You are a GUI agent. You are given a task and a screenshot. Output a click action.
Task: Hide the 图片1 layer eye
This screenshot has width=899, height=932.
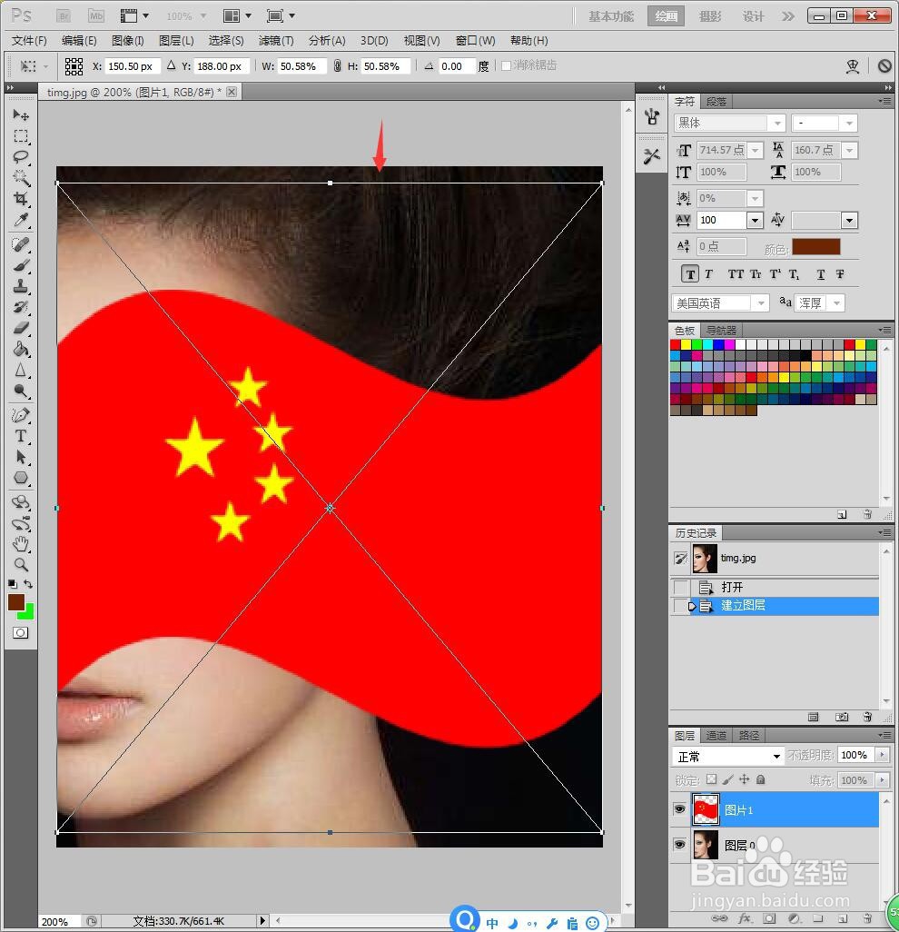680,809
